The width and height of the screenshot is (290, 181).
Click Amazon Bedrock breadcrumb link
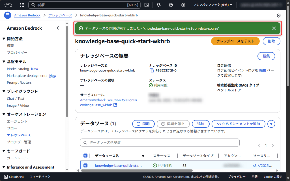27,15
